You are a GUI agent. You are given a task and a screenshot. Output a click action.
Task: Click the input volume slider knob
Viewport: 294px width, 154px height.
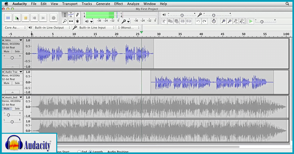coord(214,16)
